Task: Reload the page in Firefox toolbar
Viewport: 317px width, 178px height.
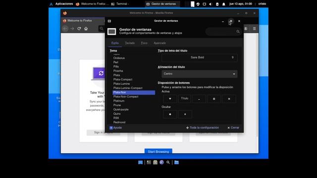Action: (79, 29)
